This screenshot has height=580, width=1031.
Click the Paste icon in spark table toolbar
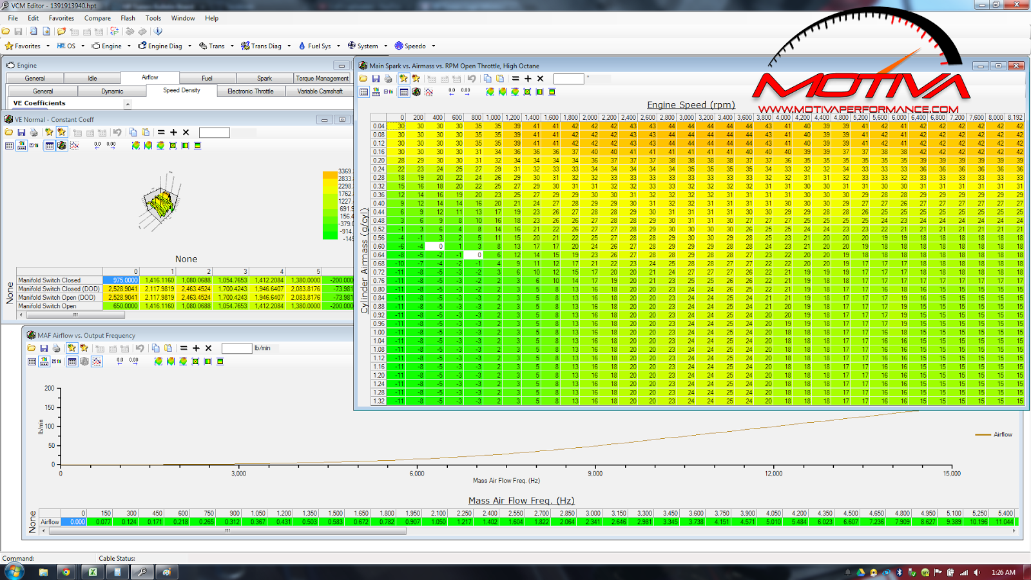click(501, 79)
